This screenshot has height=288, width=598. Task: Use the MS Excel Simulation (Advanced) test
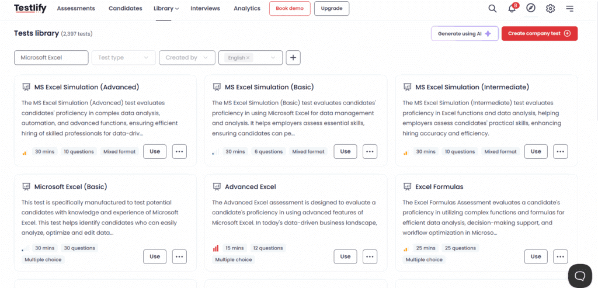click(155, 151)
